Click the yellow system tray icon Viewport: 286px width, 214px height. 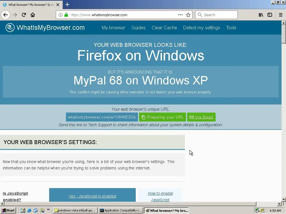(262, 210)
